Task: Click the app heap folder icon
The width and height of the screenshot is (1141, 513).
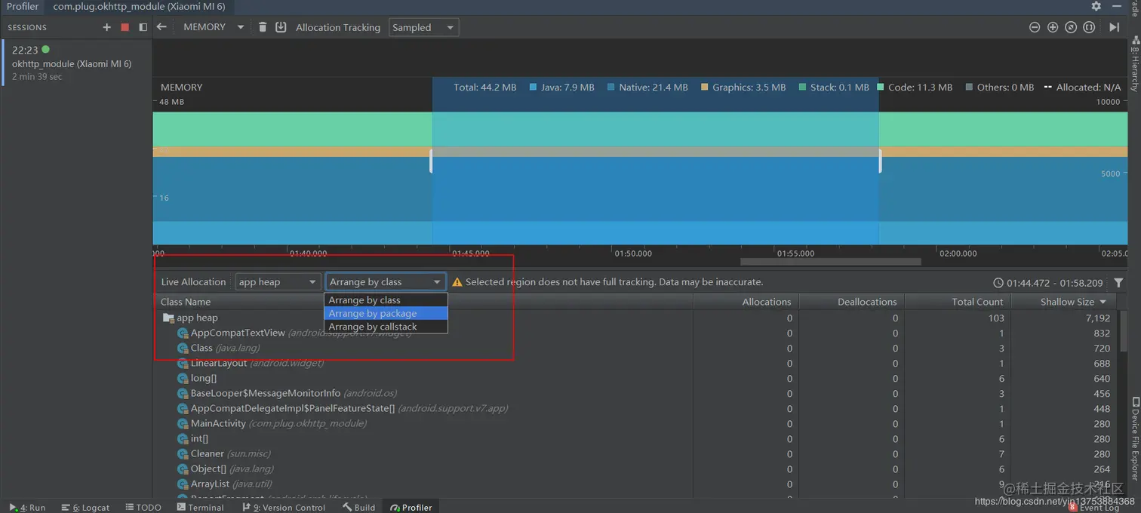Action: pyautogui.click(x=168, y=318)
